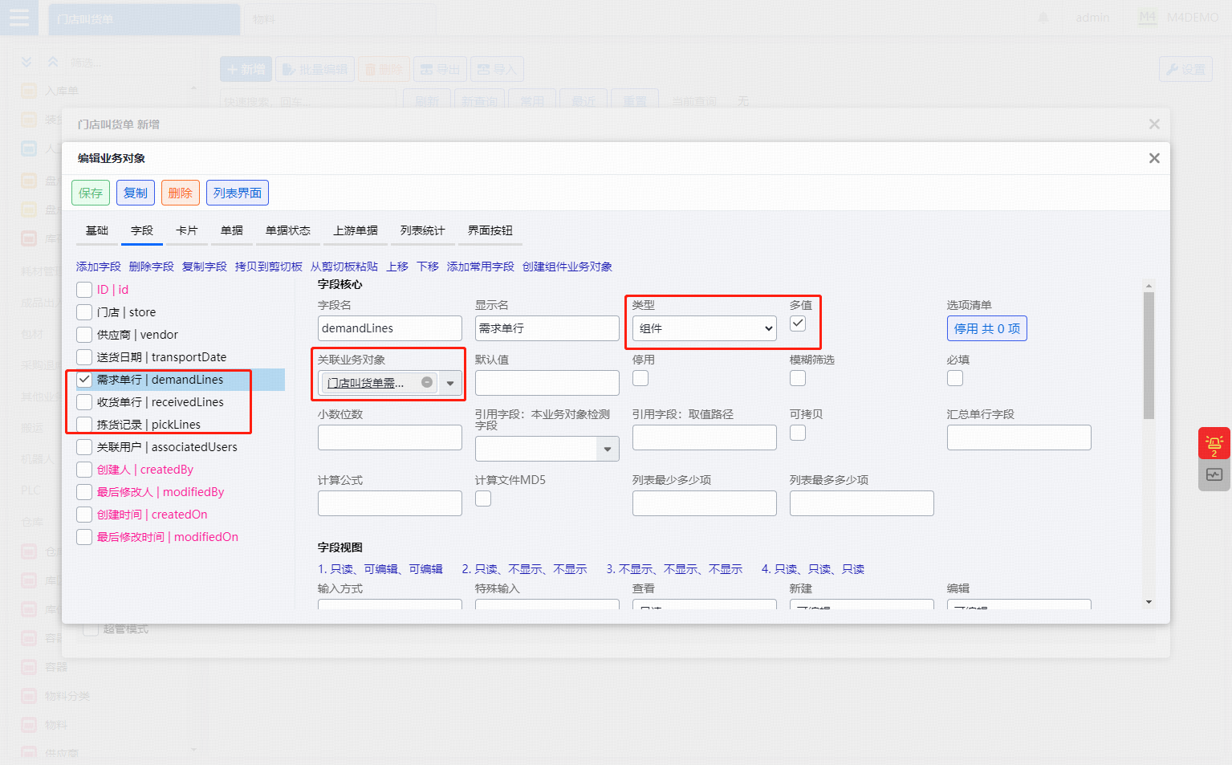Toggle the 计算文件MD5 checkbox

pos(483,498)
